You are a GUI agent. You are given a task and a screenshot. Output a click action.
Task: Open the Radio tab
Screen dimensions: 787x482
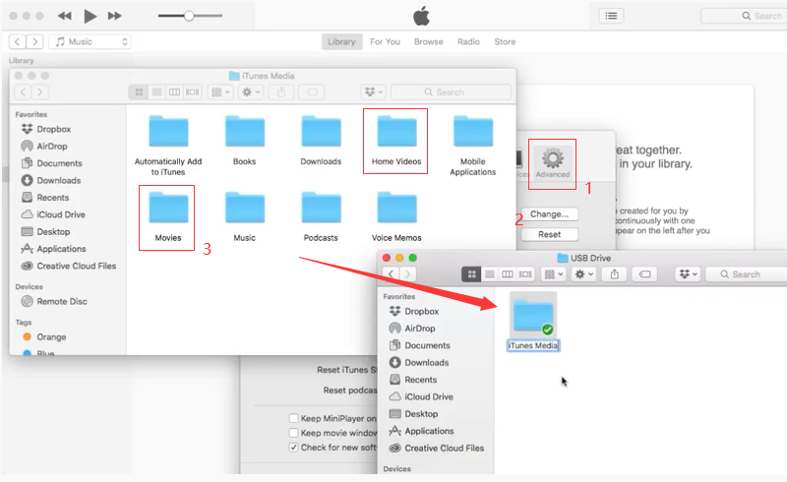point(468,41)
